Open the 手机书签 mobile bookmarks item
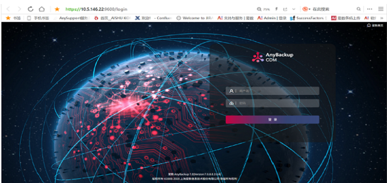Viewport: 387px width, 183px height. click(38, 18)
